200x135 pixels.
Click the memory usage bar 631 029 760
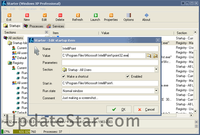click(x=25, y=132)
